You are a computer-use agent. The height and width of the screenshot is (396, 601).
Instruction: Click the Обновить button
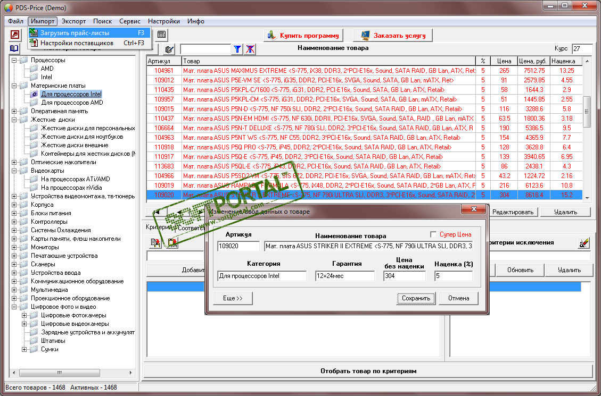click(520, 270)
